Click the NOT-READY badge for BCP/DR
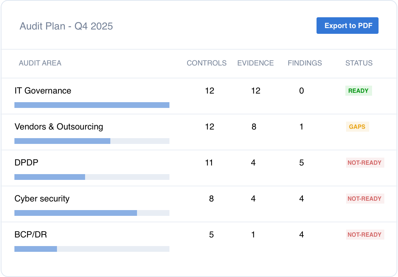398x277 pixels. coord(364,235)
